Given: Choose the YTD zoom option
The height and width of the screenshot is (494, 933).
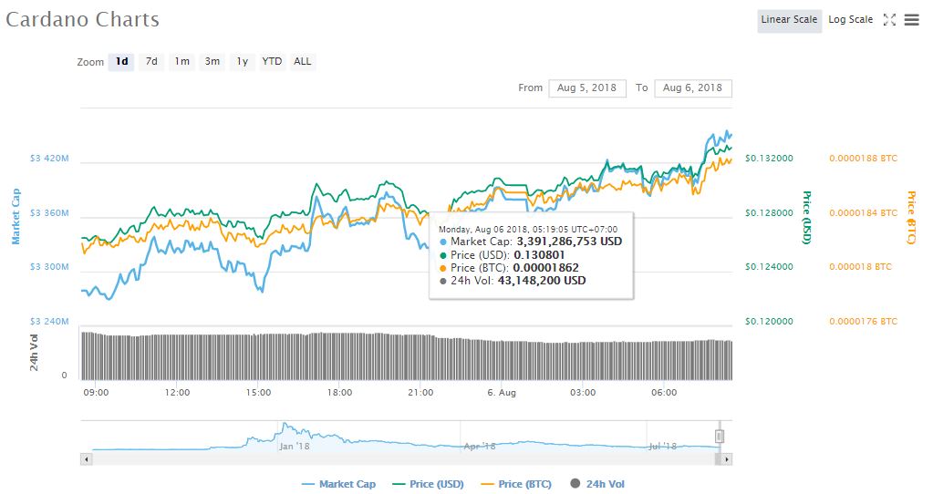Looking at the screenshot, I should [272, 62].
